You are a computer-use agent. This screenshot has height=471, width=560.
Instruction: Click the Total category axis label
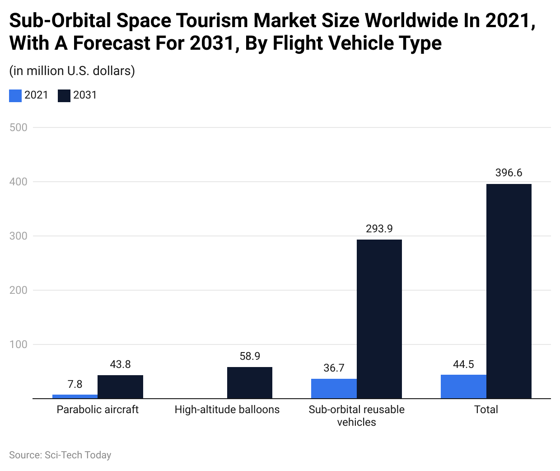tap(486, 410)
